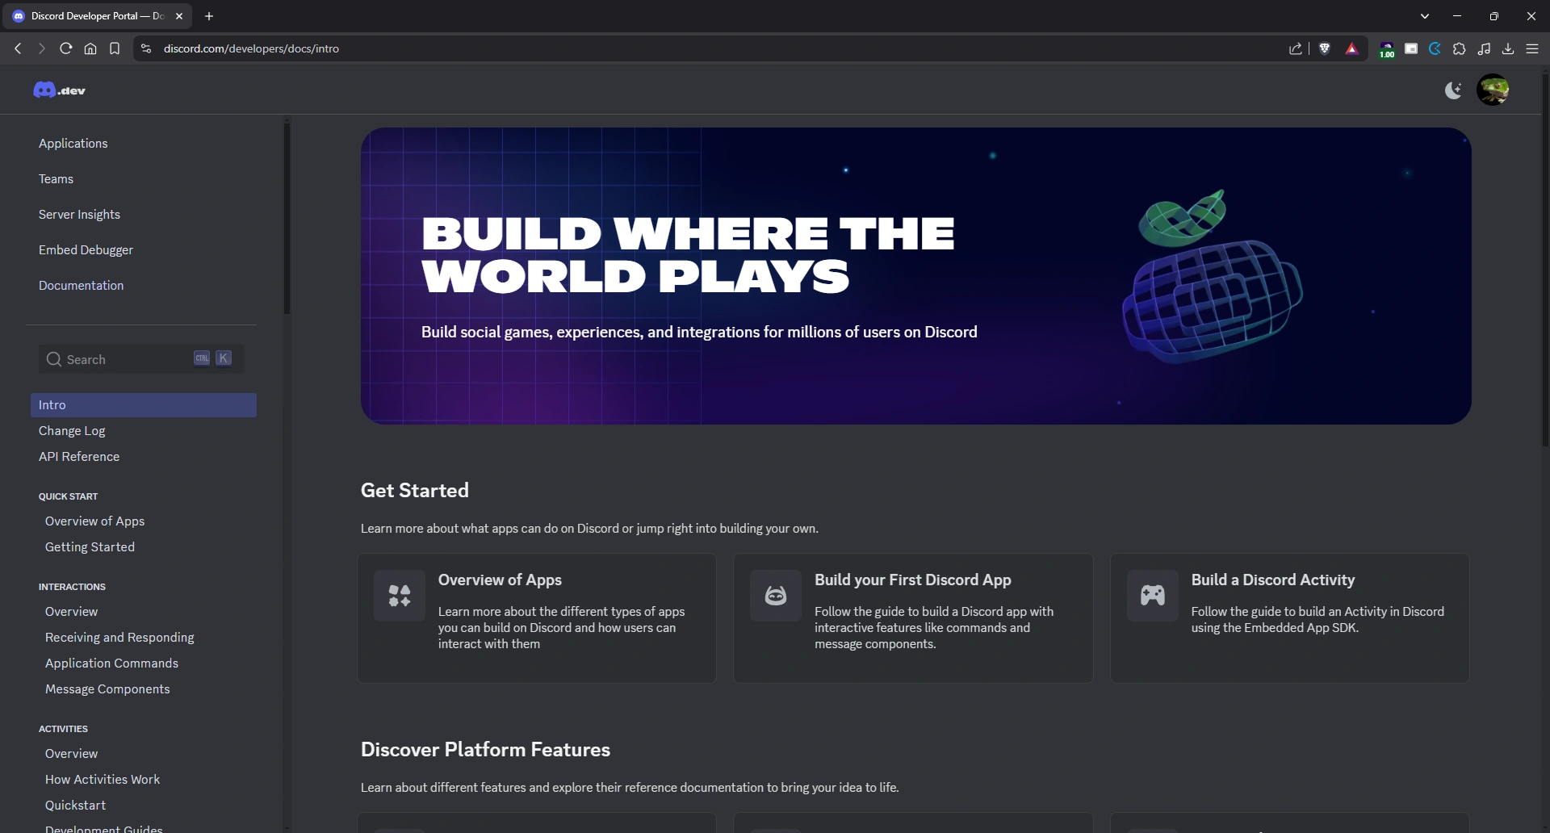Click the Discord .dev logo
The width and height of the screenshot is (1550, 833).
[x=59, y=90]
